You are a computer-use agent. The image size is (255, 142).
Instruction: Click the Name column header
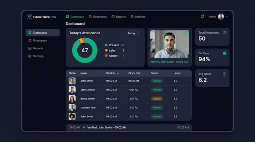(x=84, y=73)
